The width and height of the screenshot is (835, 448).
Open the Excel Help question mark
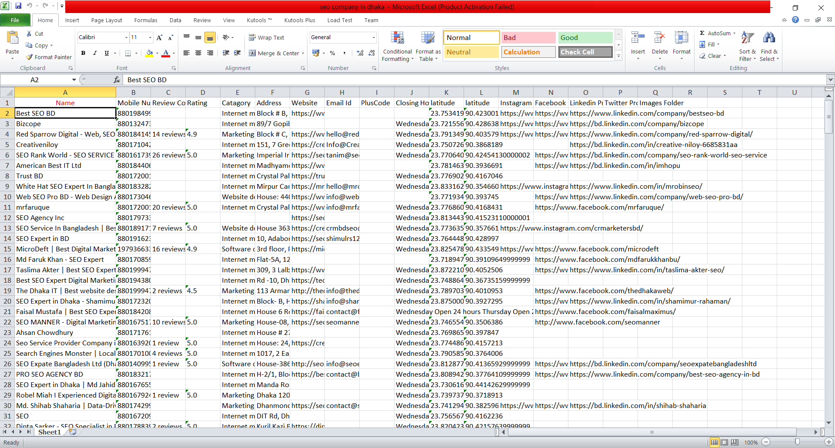[795, 20]
